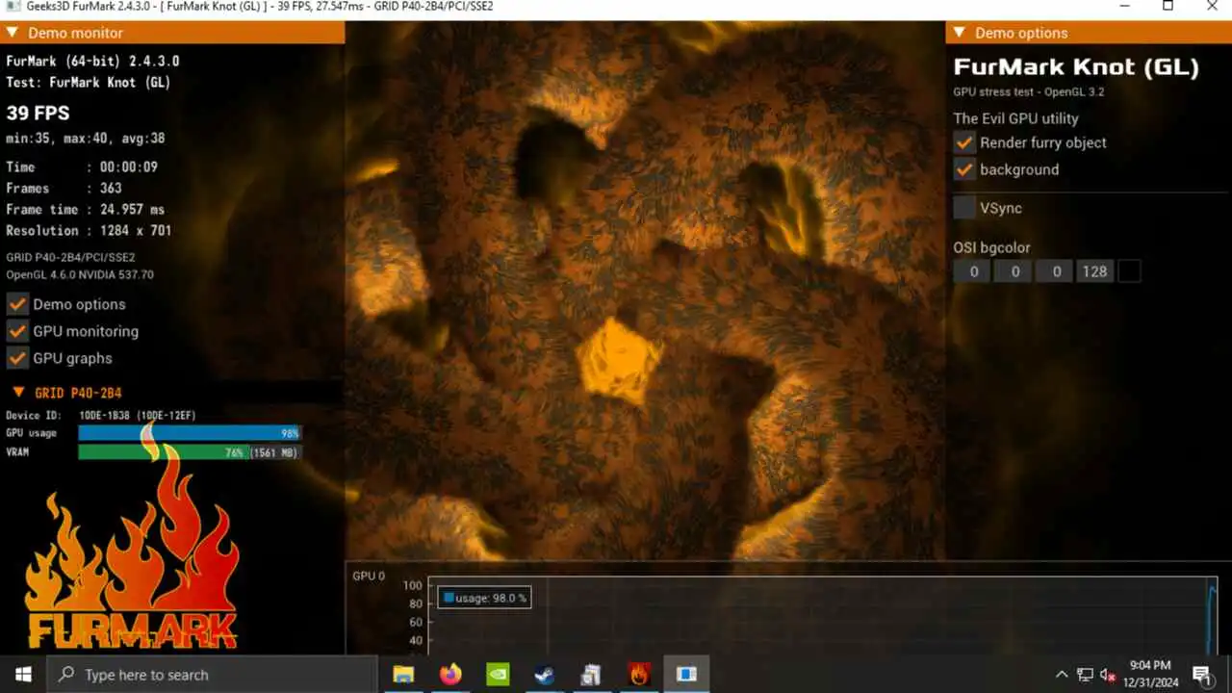Viewport: 1232px width, 693px height.
Task: Launch Firefox from the taskbar
Action: click(450, 675)
